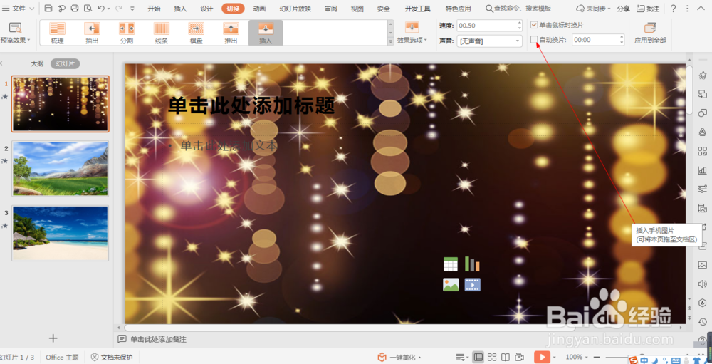Switch to normal view icon
The height and width of the screenshot is (364, 712).
pos(478,357)
